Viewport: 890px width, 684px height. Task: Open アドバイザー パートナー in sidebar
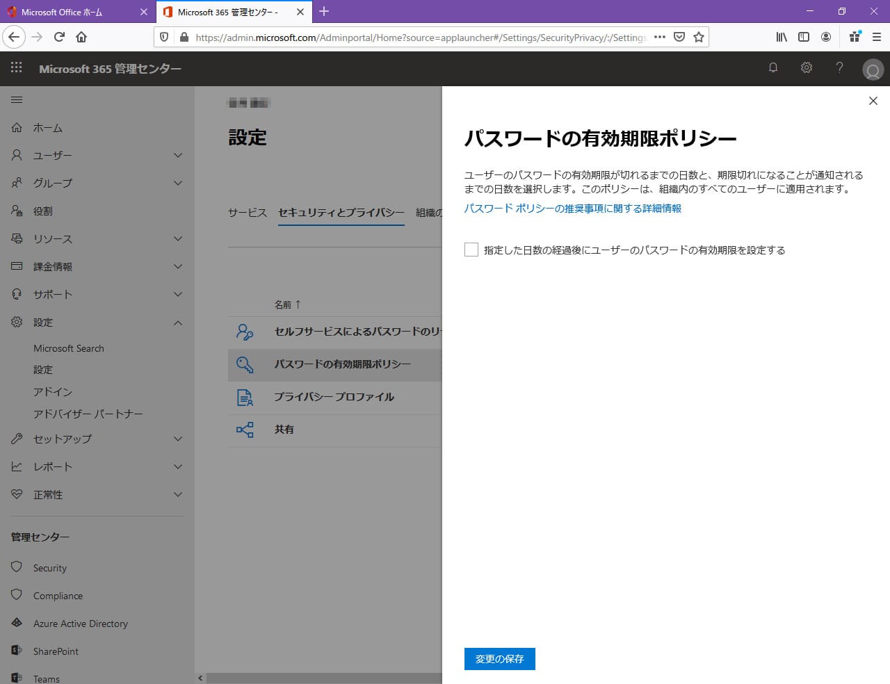tap(88, 414)
